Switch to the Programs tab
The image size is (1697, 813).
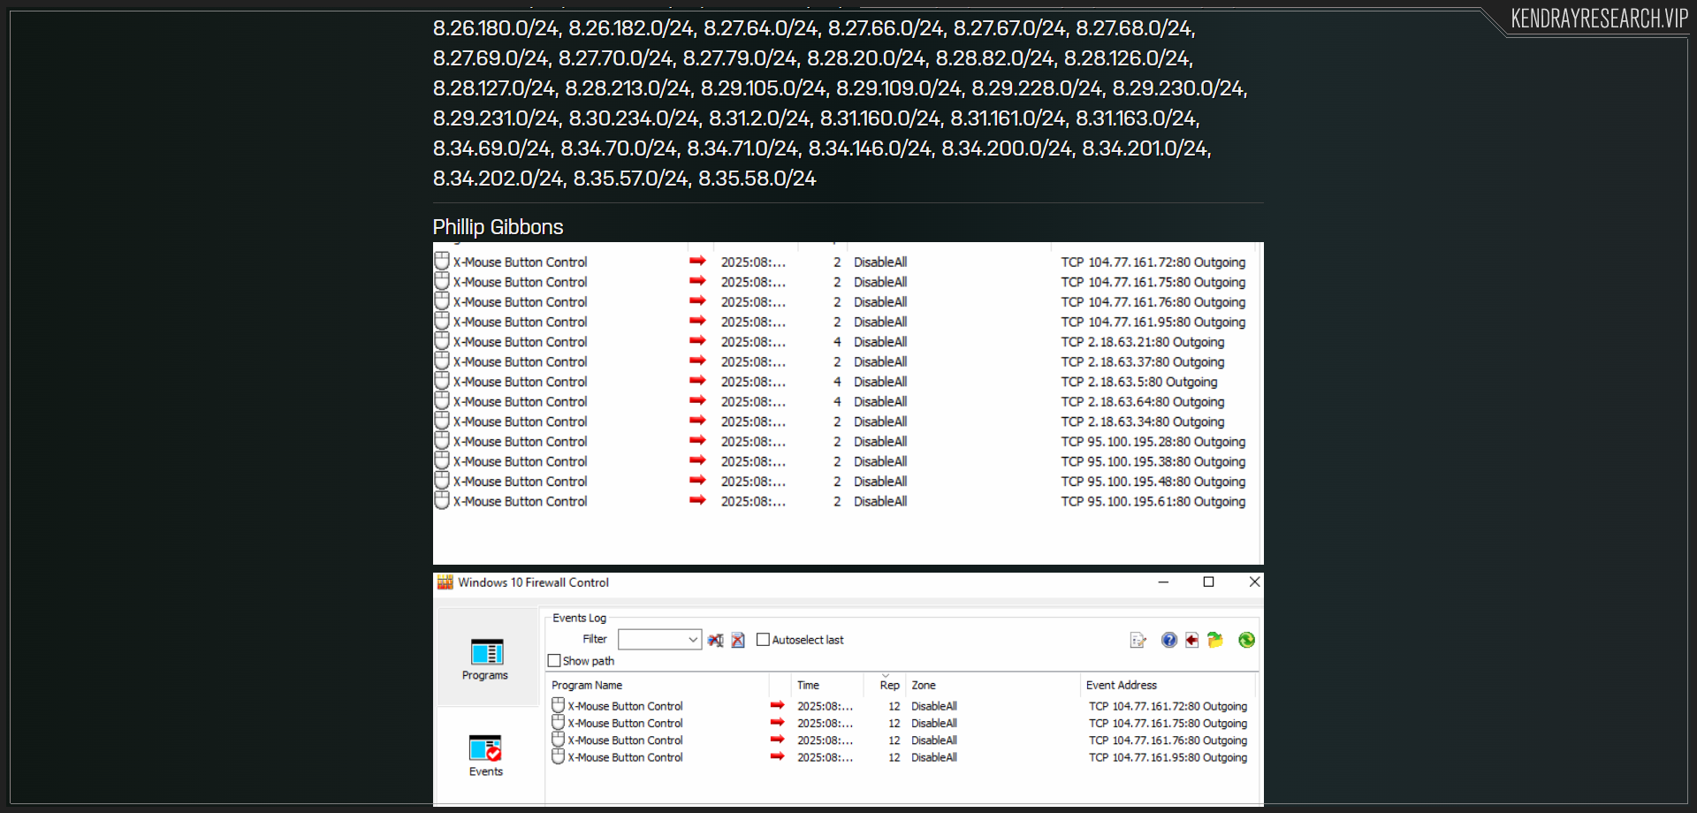pos(486,658)
